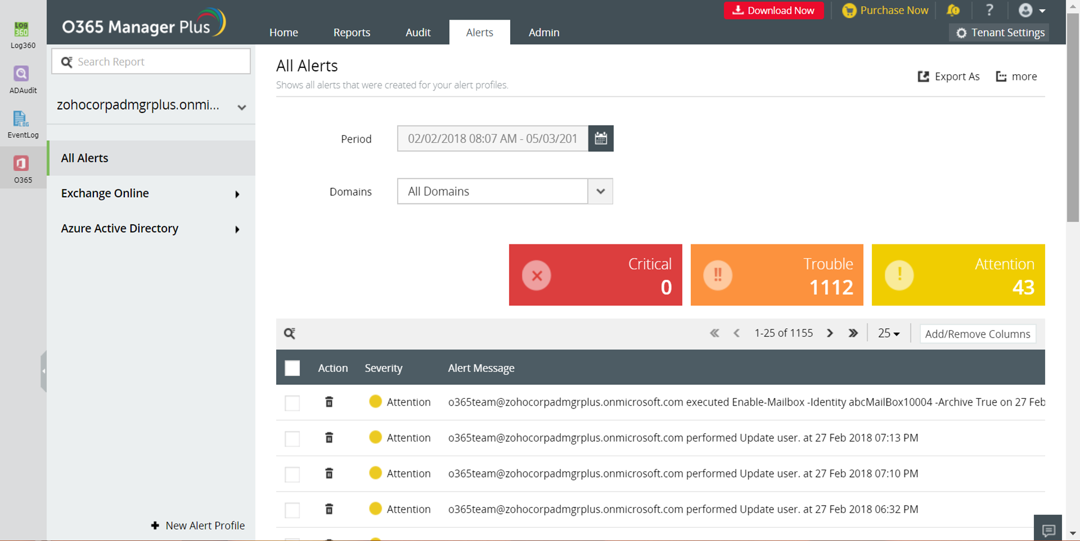Delete the 07:10 PM Update user alert
The height and width of the screenshot is (541, 1080).
pyautogui.click(x=329, y=474)
